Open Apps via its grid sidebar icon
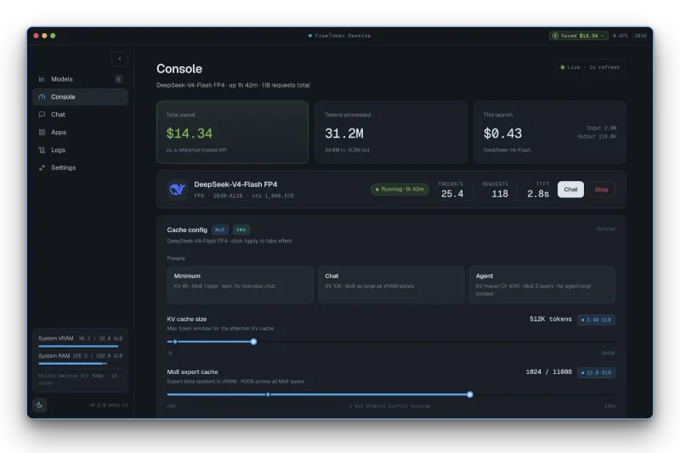Screen dimensions: 680x453 [42, 133]
